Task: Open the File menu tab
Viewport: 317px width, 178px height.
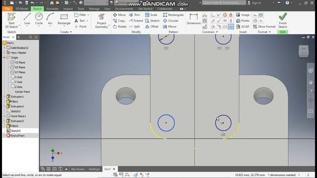Action: [7, 9]
